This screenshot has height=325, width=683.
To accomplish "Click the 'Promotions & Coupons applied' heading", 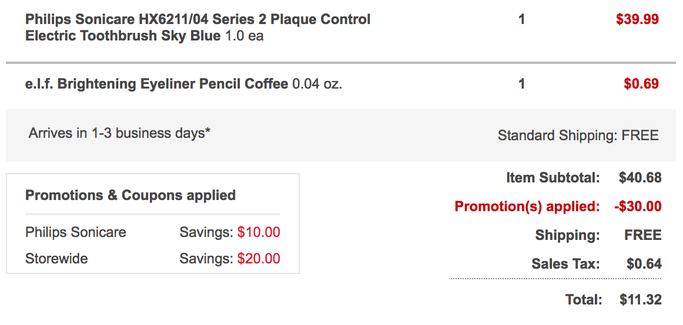I will coord(130,195).
